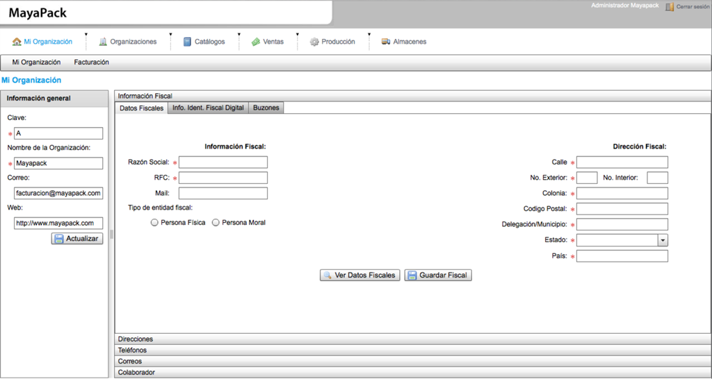
Task: Click the door icon next to Cerrar sesión
Action: (670, 7)
